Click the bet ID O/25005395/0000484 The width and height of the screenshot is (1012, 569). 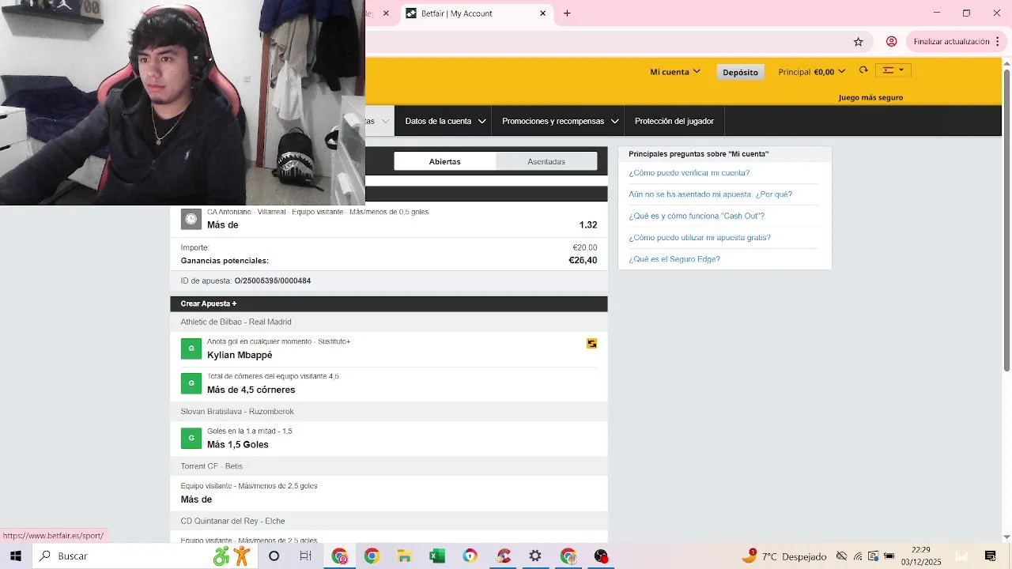(273, 281)
